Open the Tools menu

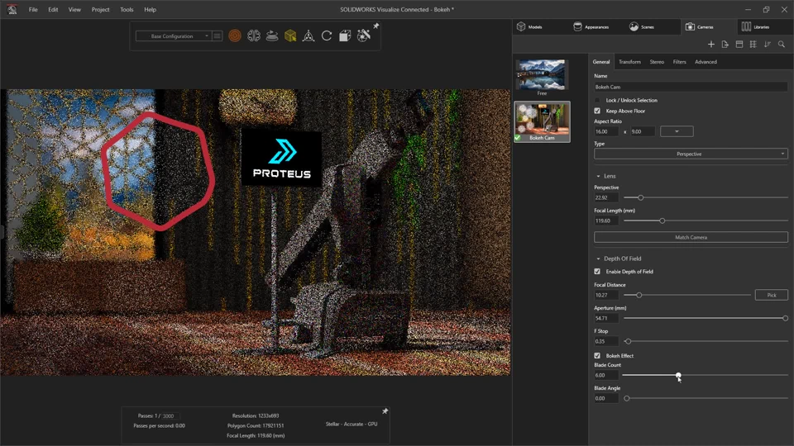point(127,10)
